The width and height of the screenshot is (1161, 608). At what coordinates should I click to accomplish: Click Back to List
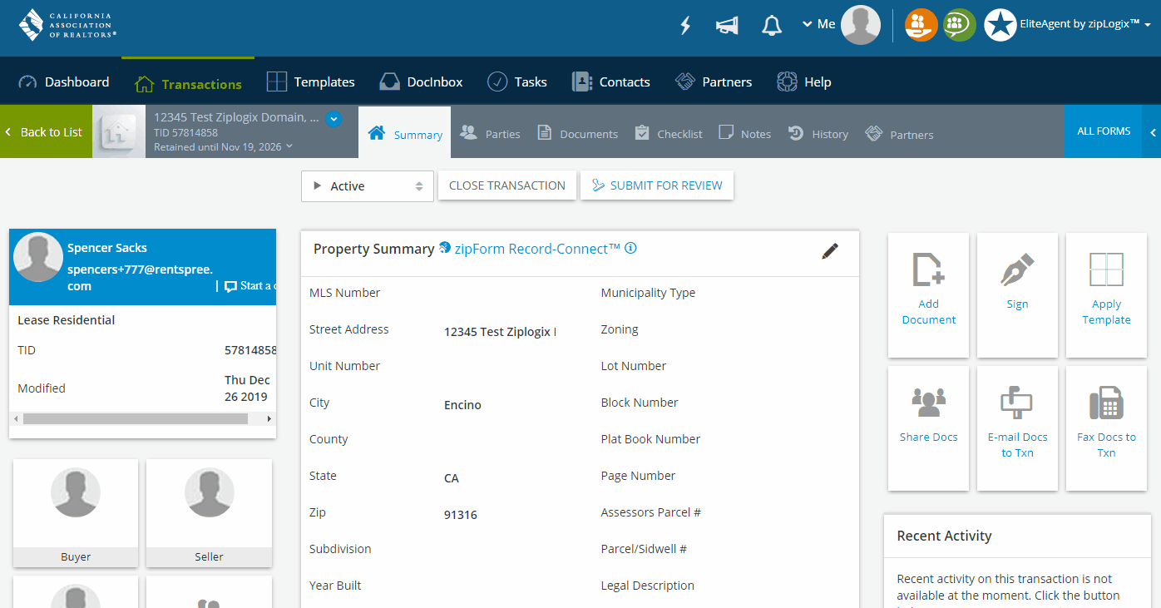click(46, 131)
